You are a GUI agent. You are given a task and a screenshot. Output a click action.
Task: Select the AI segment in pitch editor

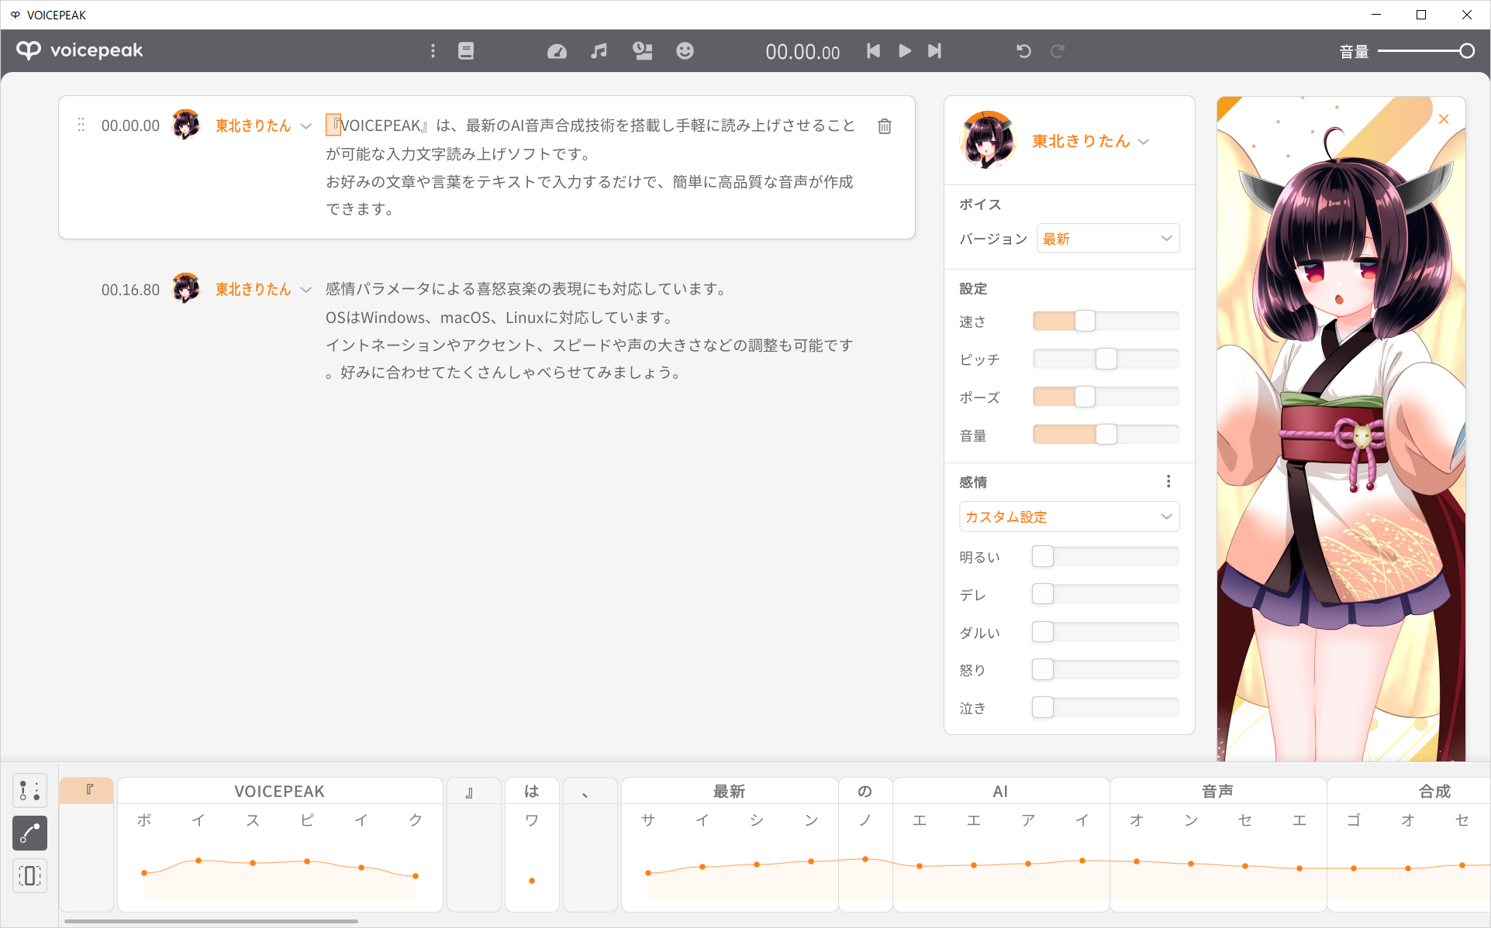[1000, 791]
